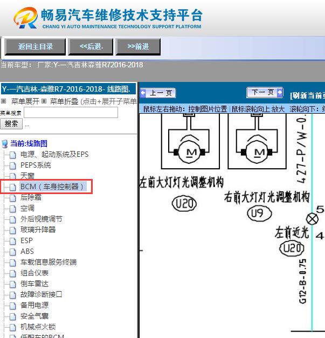Screen dimensions: 325x338
Task: Open the 天窗 tree item
Action: point(27,176)
